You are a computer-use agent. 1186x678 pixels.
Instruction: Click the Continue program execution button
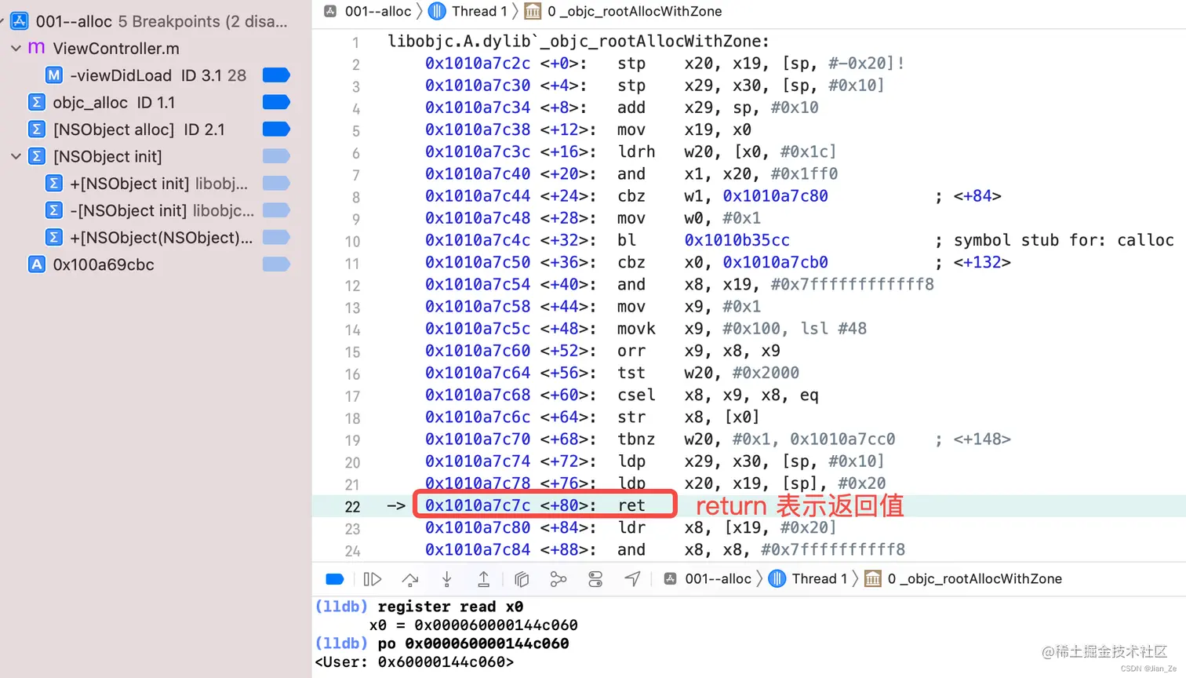pos(373,579)
